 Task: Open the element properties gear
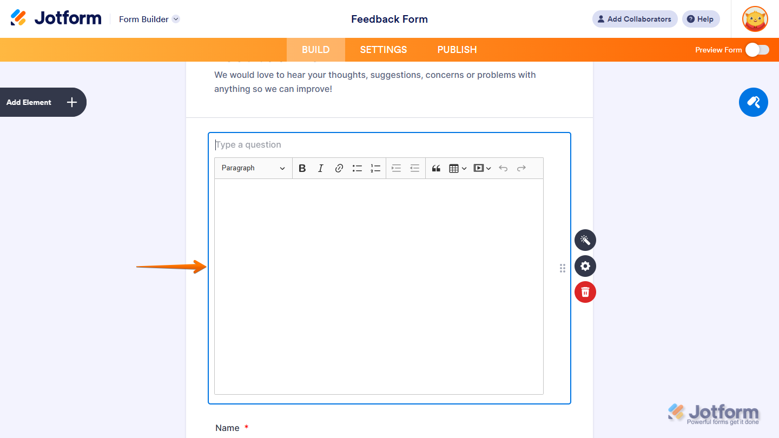(x=585, y=266)
